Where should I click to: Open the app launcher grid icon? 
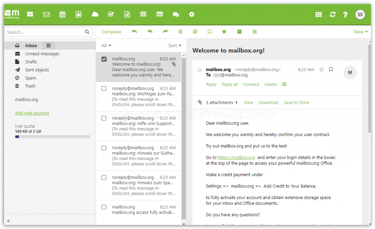click(319, 15)
